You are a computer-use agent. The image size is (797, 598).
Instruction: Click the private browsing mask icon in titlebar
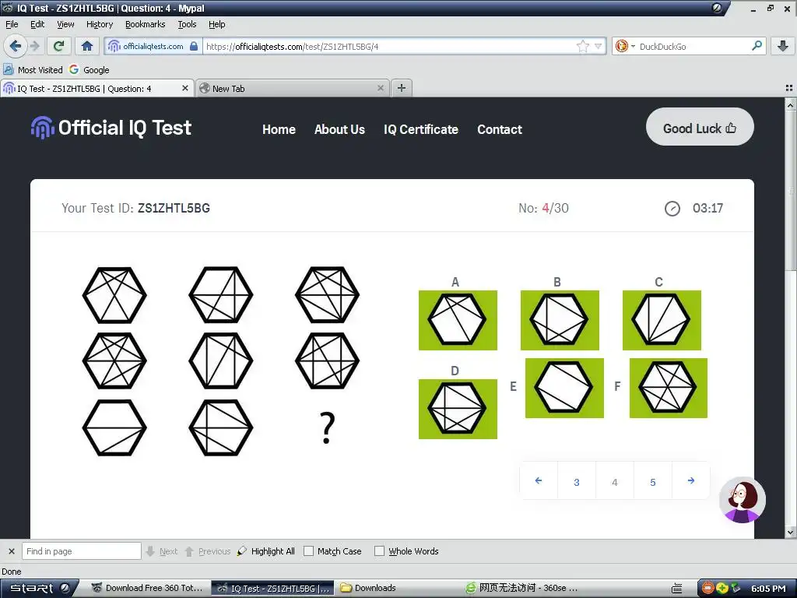tap(716, 8)
